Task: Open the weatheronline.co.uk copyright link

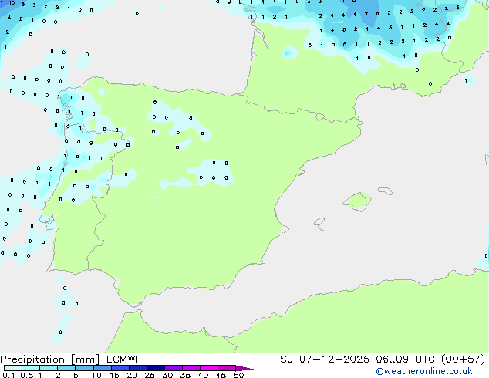Action: 424,371
